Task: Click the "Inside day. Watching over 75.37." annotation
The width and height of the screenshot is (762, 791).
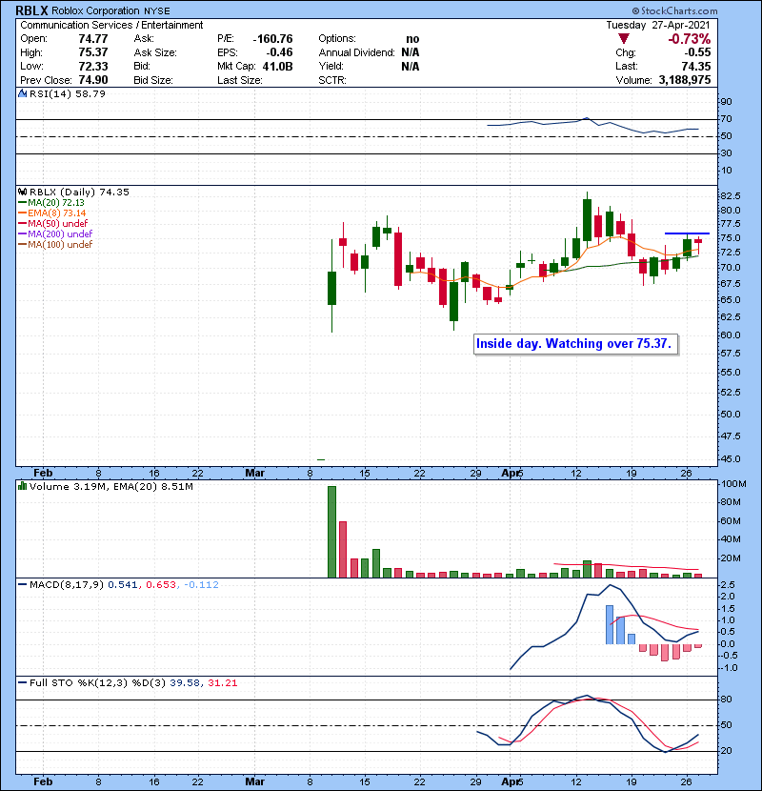Action: tap(574, 343)
